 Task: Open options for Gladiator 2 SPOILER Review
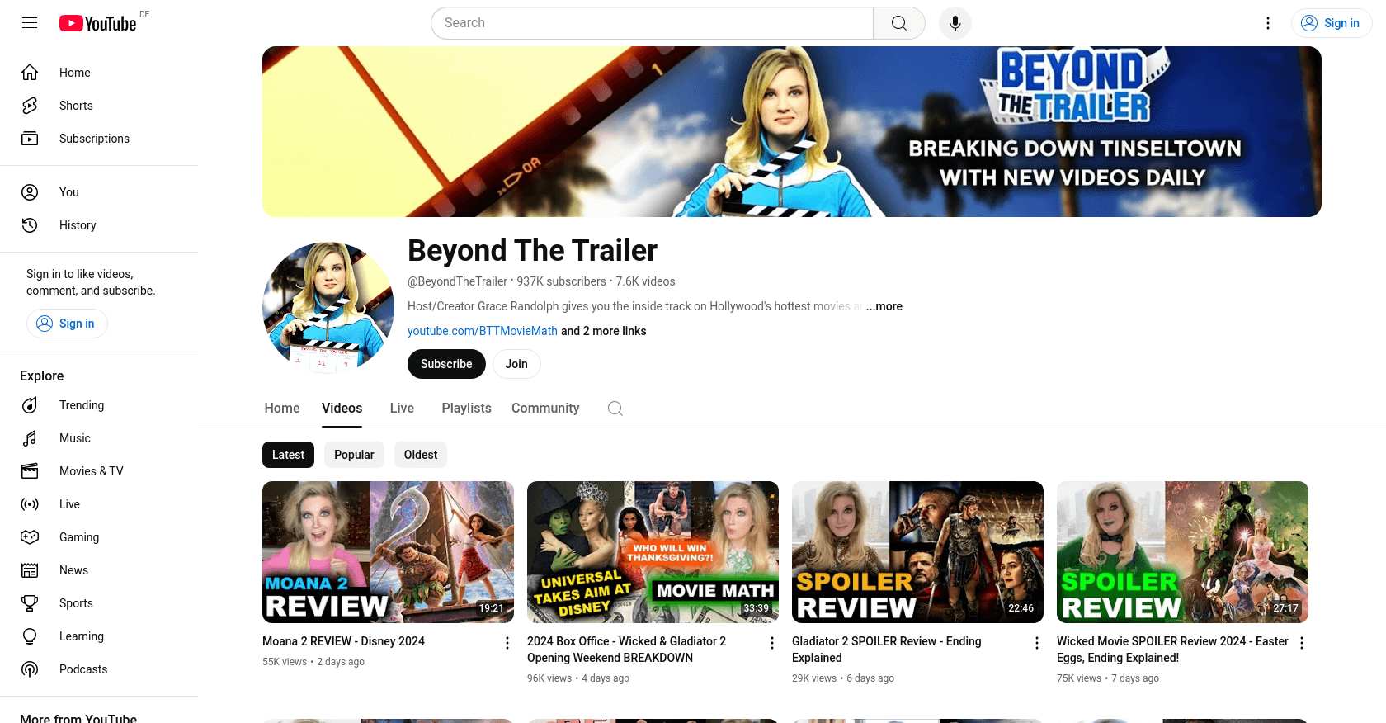coord(1037,643)
